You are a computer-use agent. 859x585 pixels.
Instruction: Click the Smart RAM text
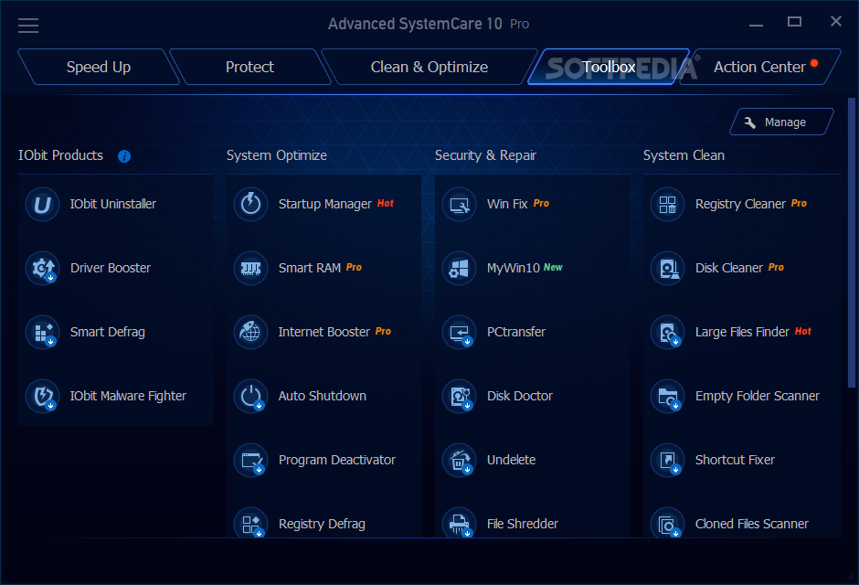click(x=310, y=269)
